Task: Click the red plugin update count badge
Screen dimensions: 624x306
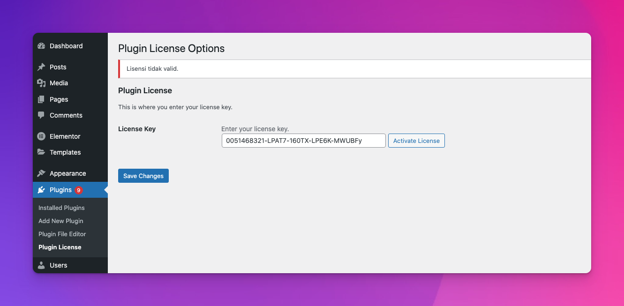Action: (x=78, y=190)
